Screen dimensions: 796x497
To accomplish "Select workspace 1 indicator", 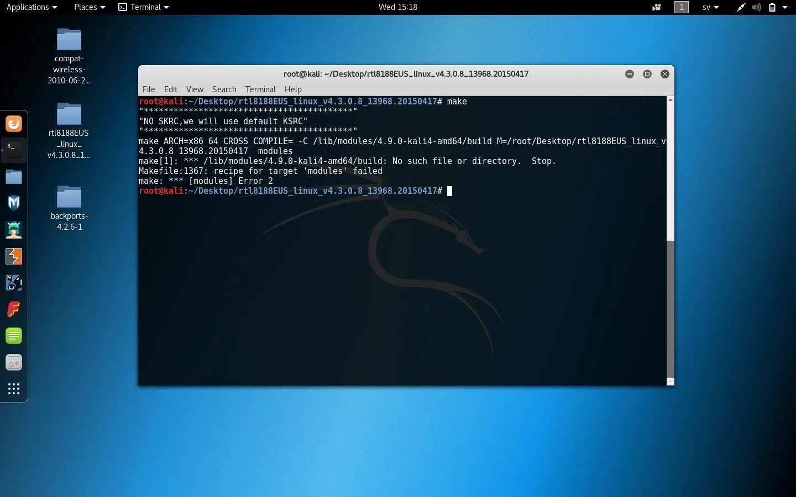I will 682,7.
